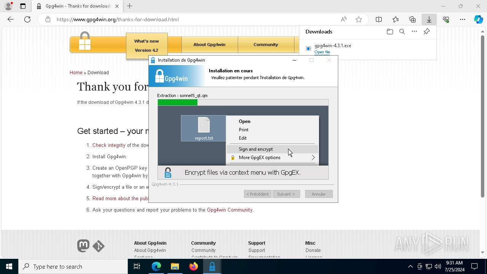Open Edge Settings and more menu
487x274 pixels.
[463, 19]
